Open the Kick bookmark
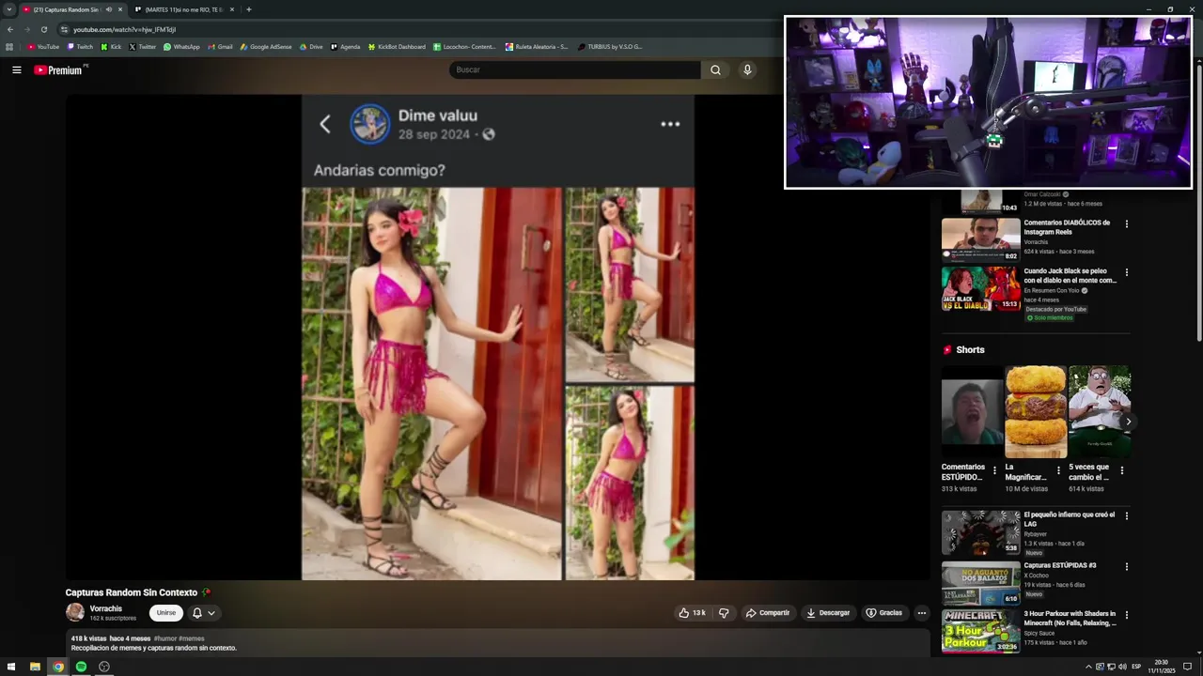This screenshot has height=676, width=1203. click(111, 46)
